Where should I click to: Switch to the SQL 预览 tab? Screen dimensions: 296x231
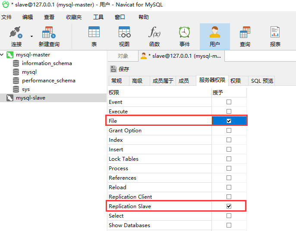(x=262, y=81)
